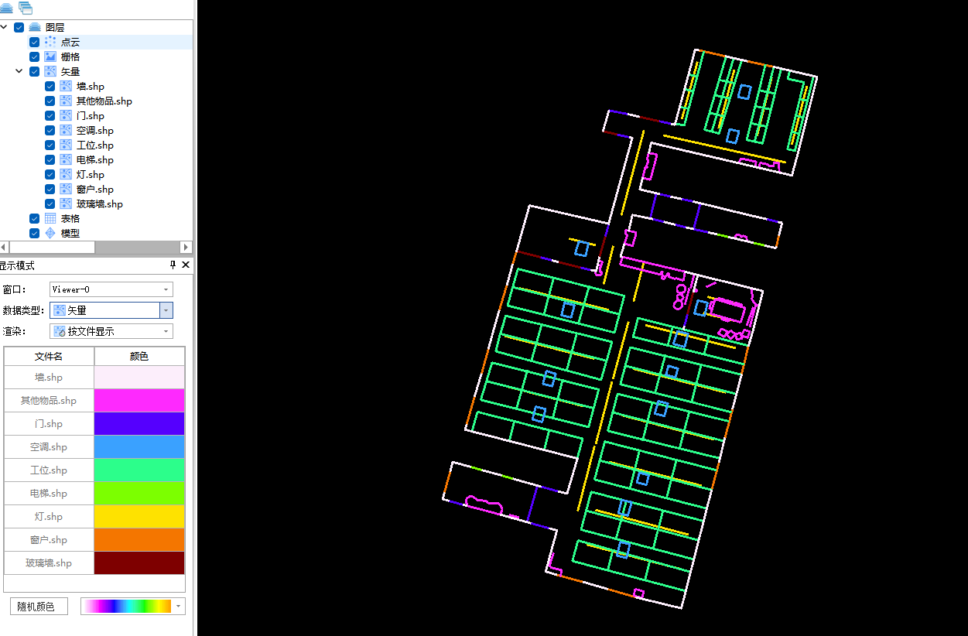Pin the 显示模式 panel with the pushpin icon
Image resolution: width=968 pixels, height=636 pixels.
[173, 265]
